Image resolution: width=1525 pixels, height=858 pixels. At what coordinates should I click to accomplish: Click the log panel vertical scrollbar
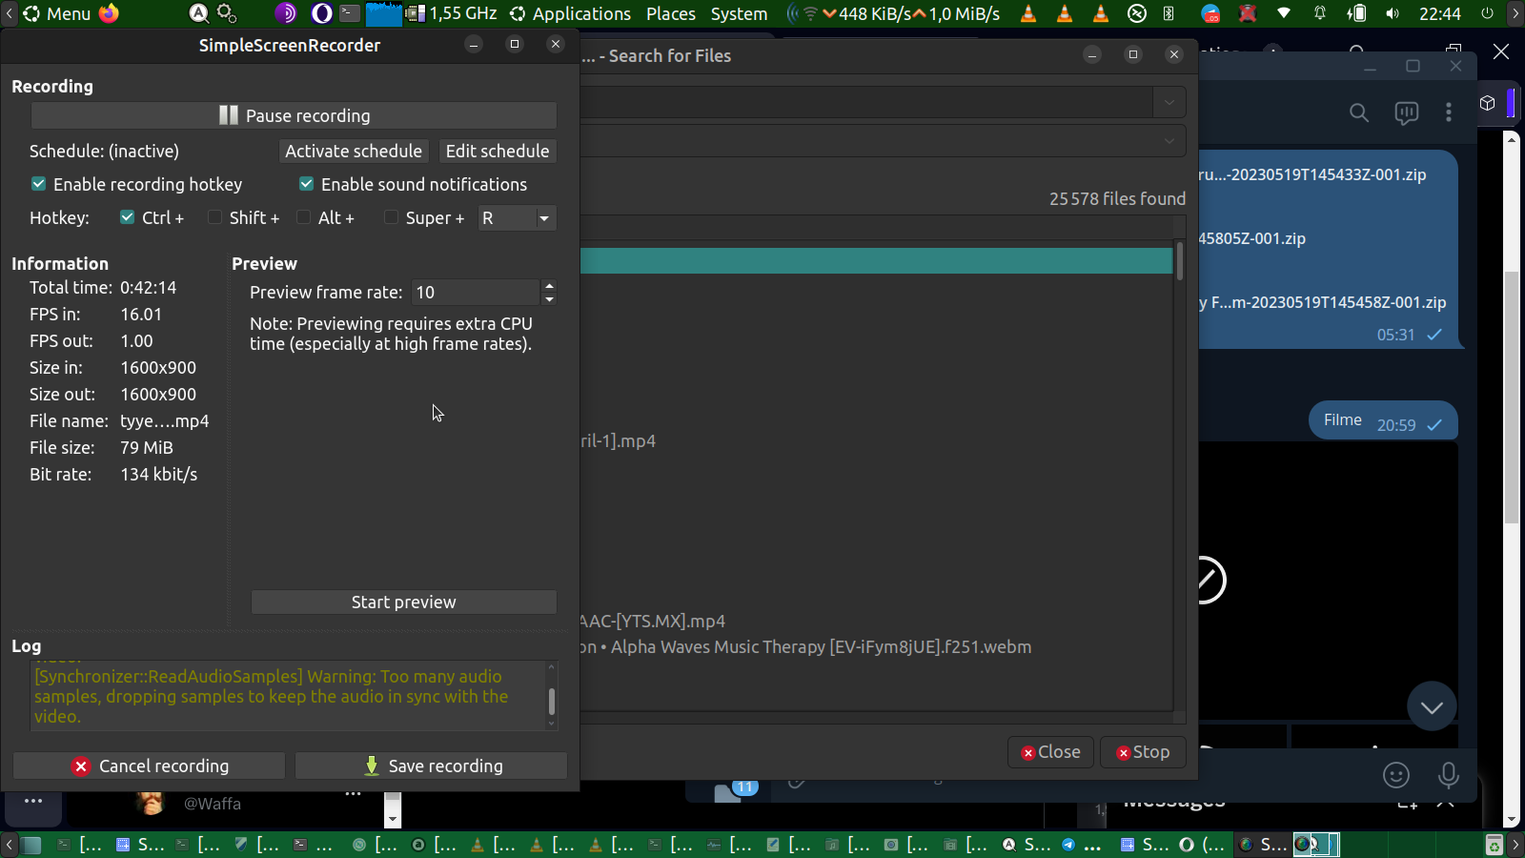click(x=551, y=701)
